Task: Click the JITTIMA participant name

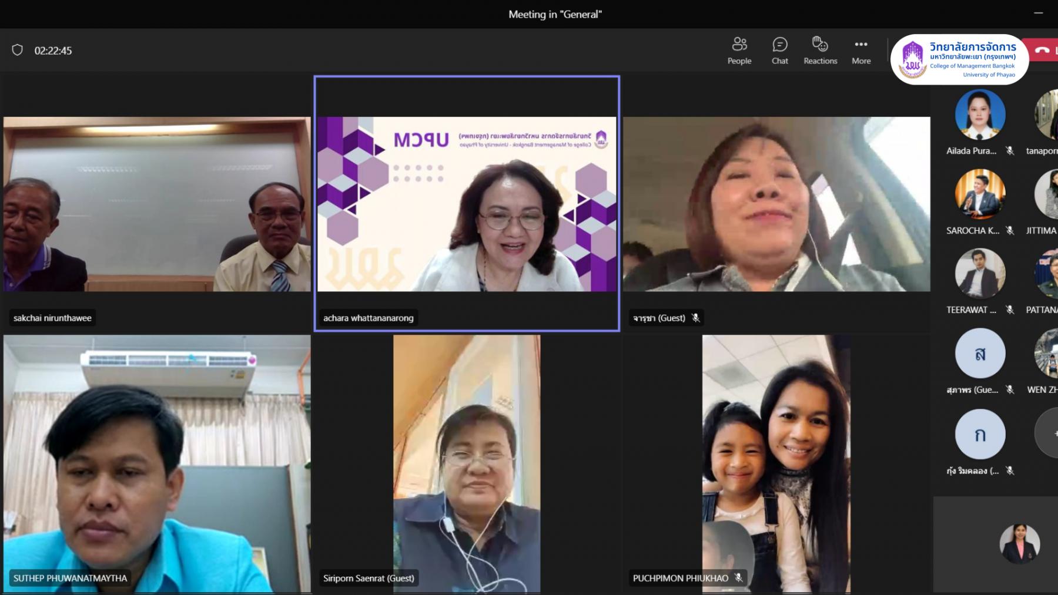Action: click(x=1042, y=230)
